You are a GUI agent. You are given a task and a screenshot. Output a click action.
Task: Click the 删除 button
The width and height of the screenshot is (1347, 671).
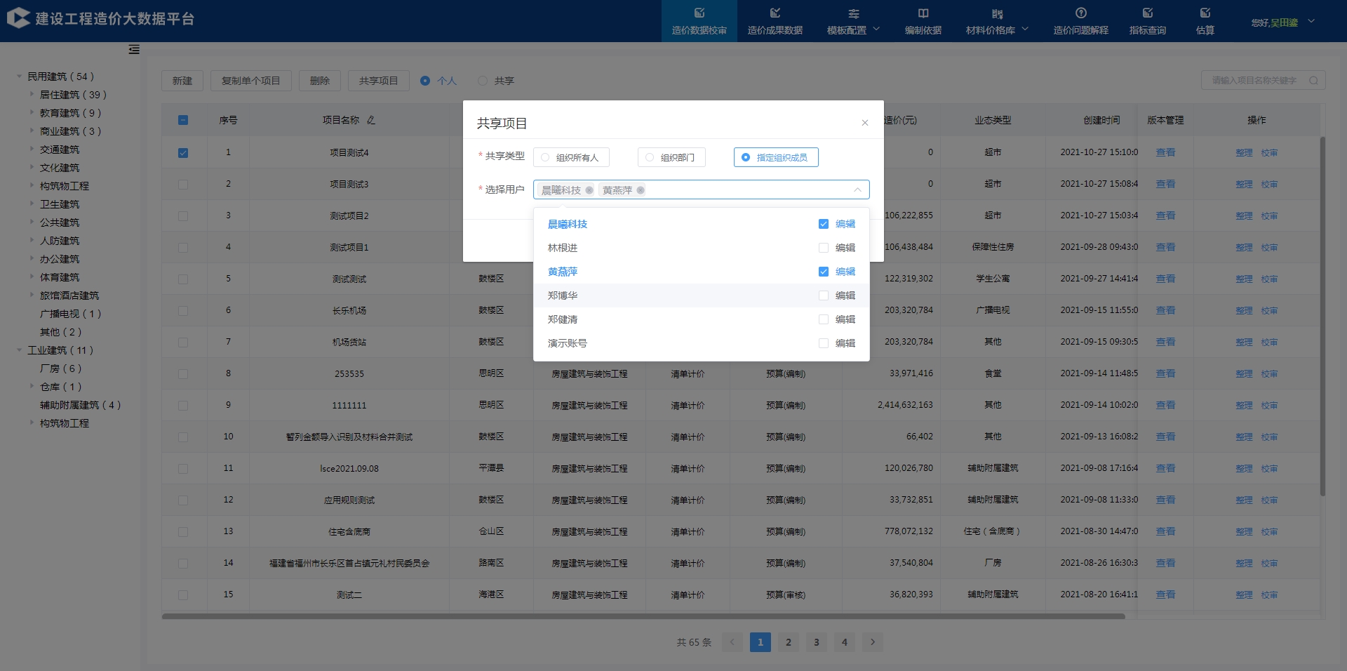[320, 81]
